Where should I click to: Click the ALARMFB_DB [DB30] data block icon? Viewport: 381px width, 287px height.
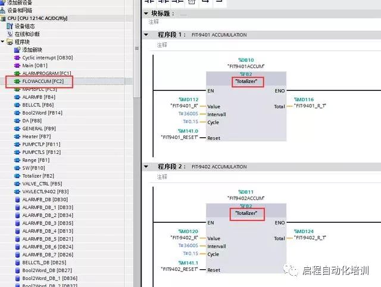coord(17,200)
